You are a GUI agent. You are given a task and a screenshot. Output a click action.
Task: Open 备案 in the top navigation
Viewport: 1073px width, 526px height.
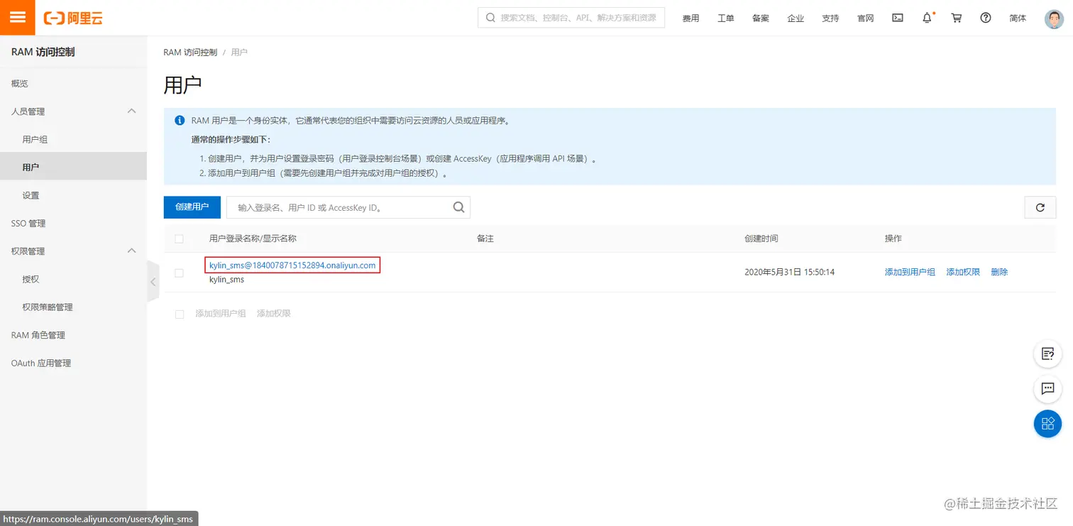tap(761, 18)
